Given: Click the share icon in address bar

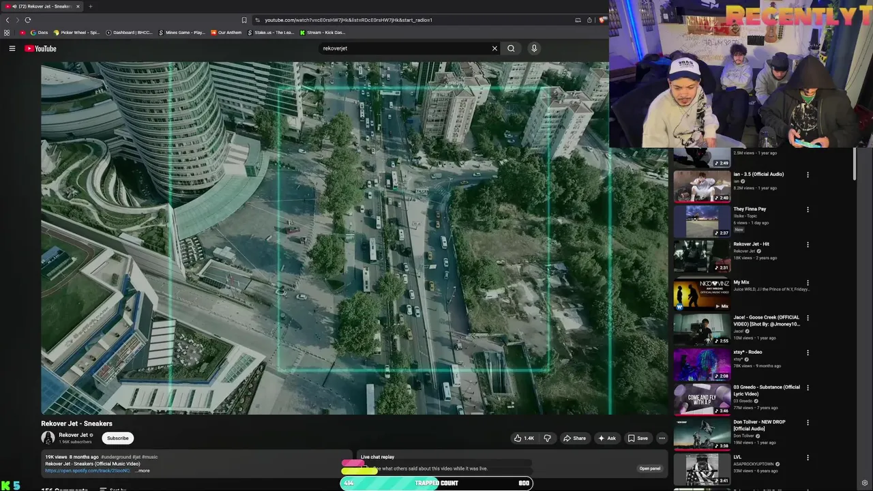Looking at the screenshot, I should click(589, 20).
